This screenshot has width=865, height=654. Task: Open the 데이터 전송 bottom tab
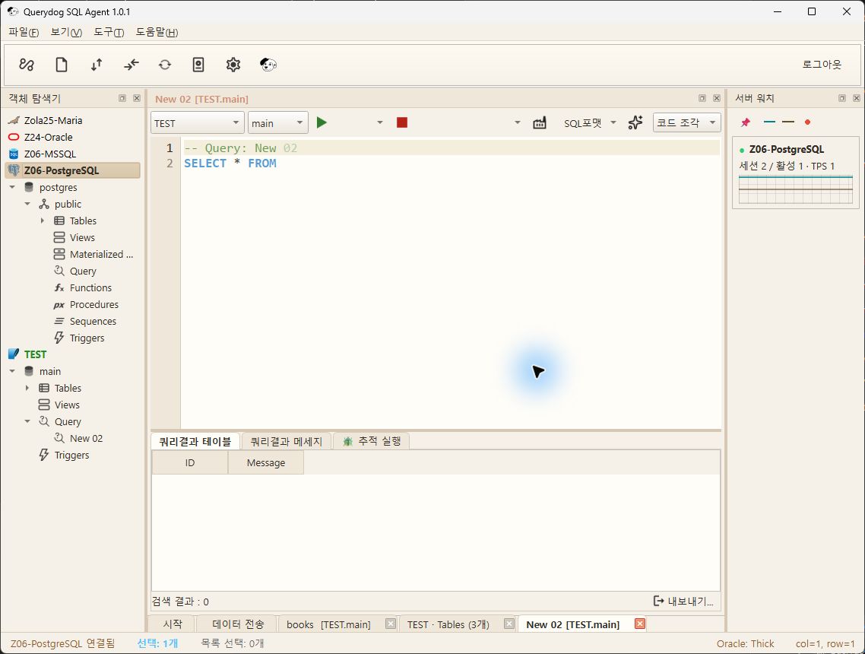pyautogui.click(x=239, y=624)
